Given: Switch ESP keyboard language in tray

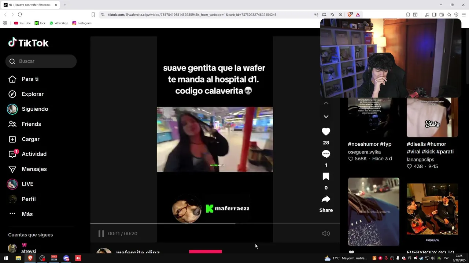Looking at the screenshot, I should (x=446, y=258).
